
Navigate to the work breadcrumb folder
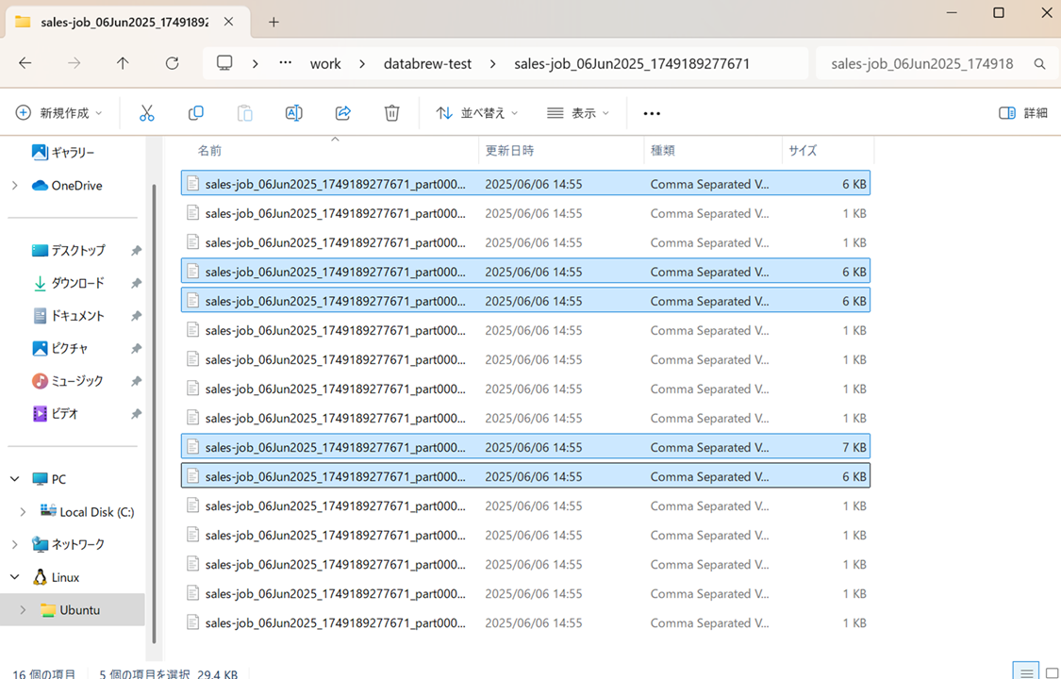point(325,63)
